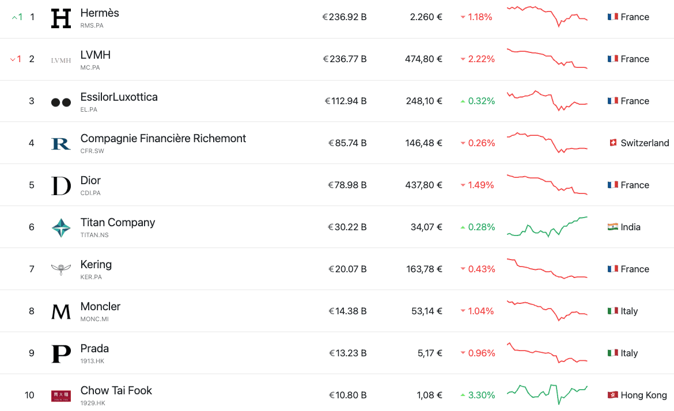
Task: Click the Hong Kong flag label
Action: tap(637, 395)
